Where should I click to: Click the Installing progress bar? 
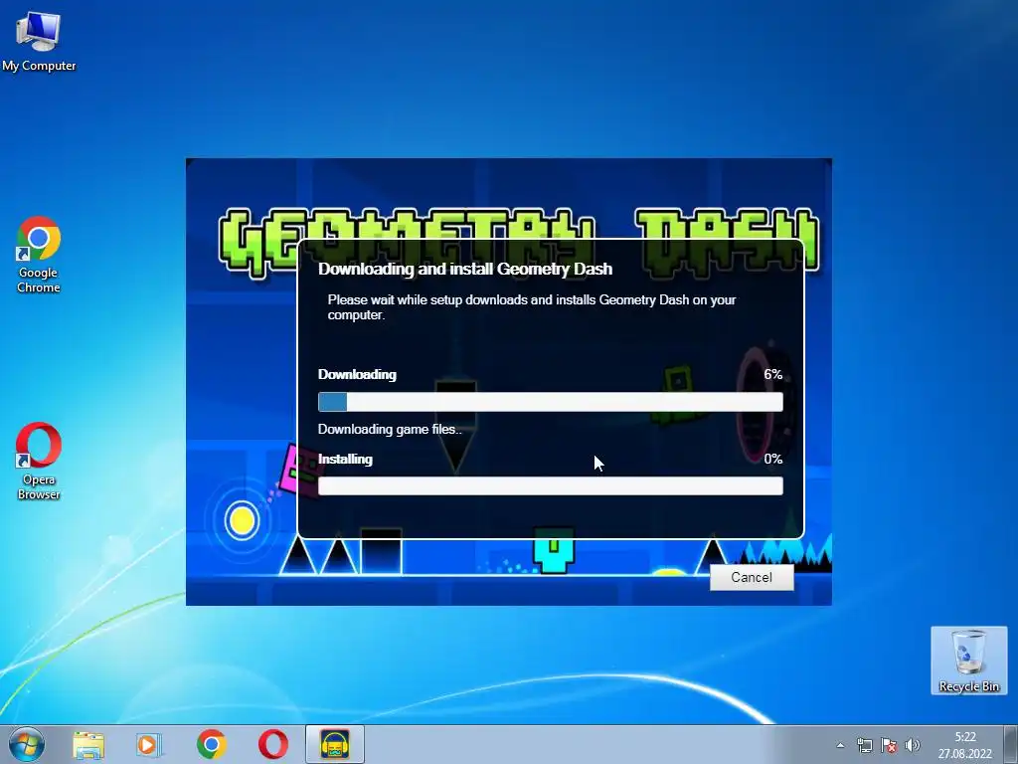[x=551, y=485]
